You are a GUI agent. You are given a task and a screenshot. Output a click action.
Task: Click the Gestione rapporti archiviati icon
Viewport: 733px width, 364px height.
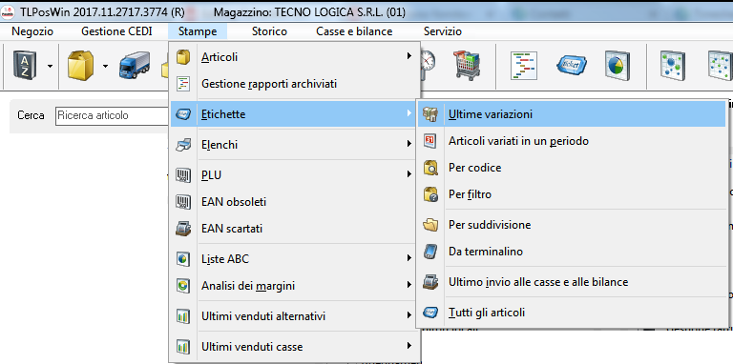[183, 84]
